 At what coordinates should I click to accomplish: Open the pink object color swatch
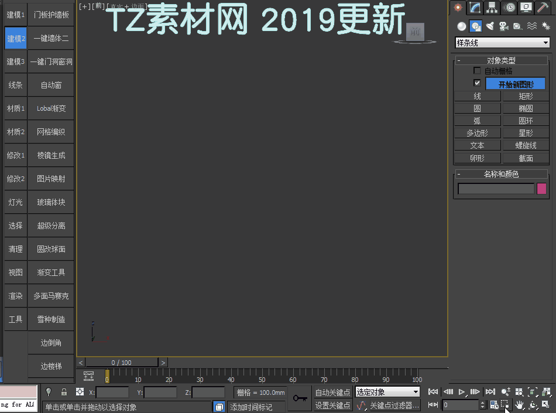tap(541, 189)
